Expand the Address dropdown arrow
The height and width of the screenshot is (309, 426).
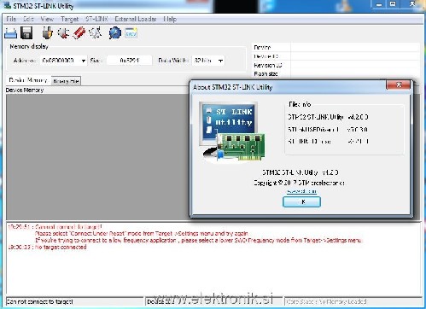pyautogui.click(x=83, y=61)
